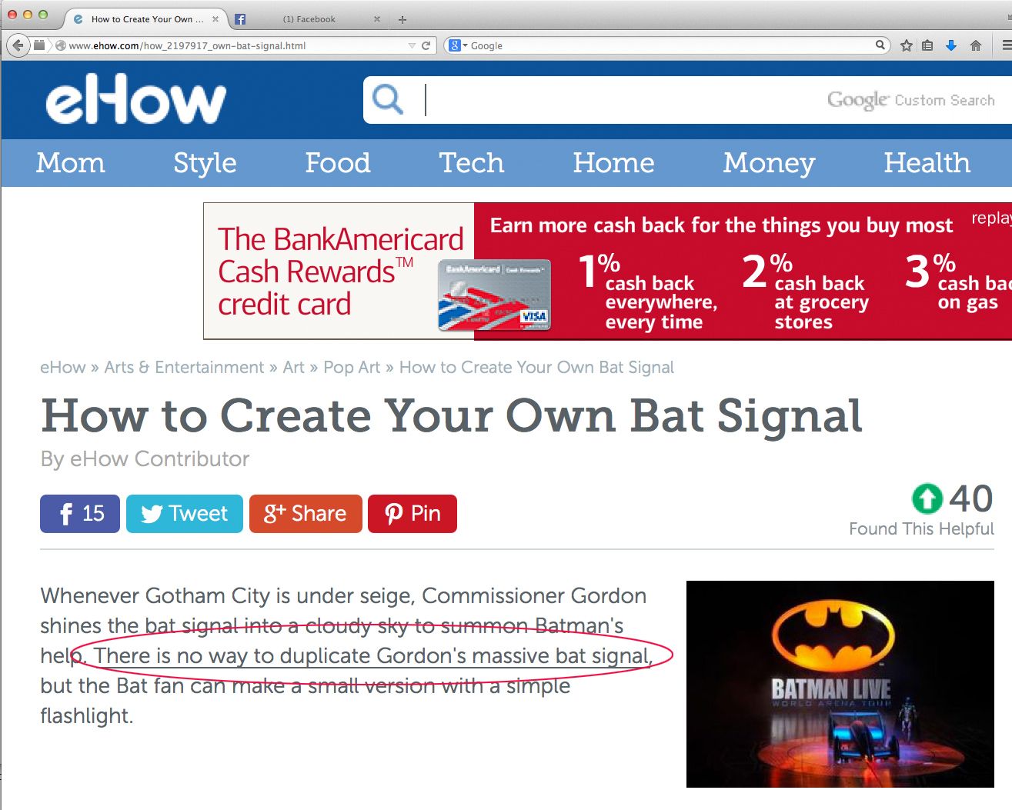Open the Health category
1012x810 pixels.
click(x=927, y=163)
